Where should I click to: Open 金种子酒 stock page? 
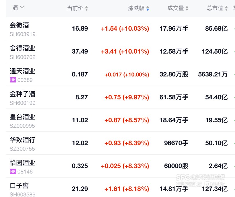point(22,94)
